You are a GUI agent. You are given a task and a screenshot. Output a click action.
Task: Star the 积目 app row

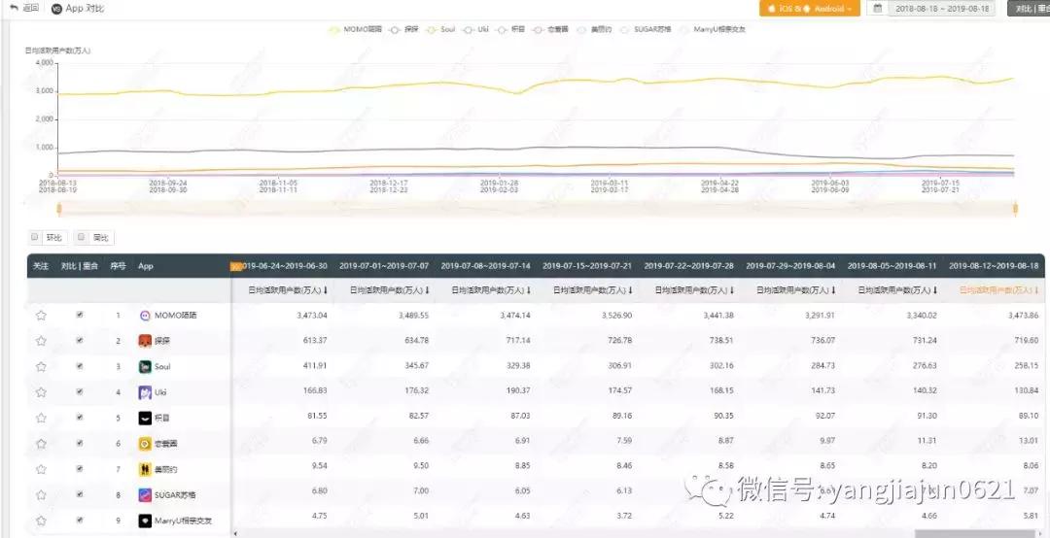41,418
